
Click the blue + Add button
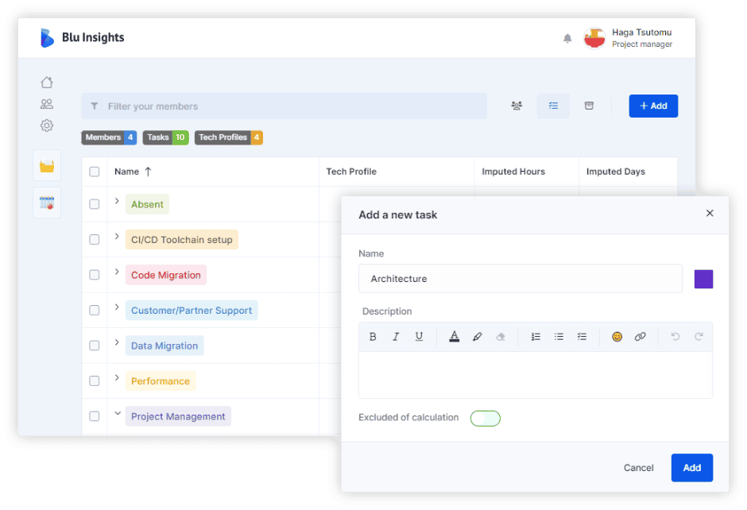click(653, 106)
